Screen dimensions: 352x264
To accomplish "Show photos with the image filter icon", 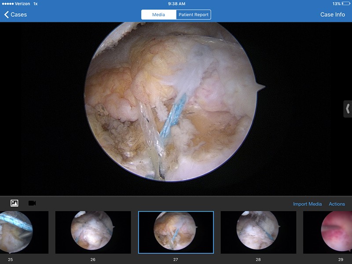I will pos(15,203).
